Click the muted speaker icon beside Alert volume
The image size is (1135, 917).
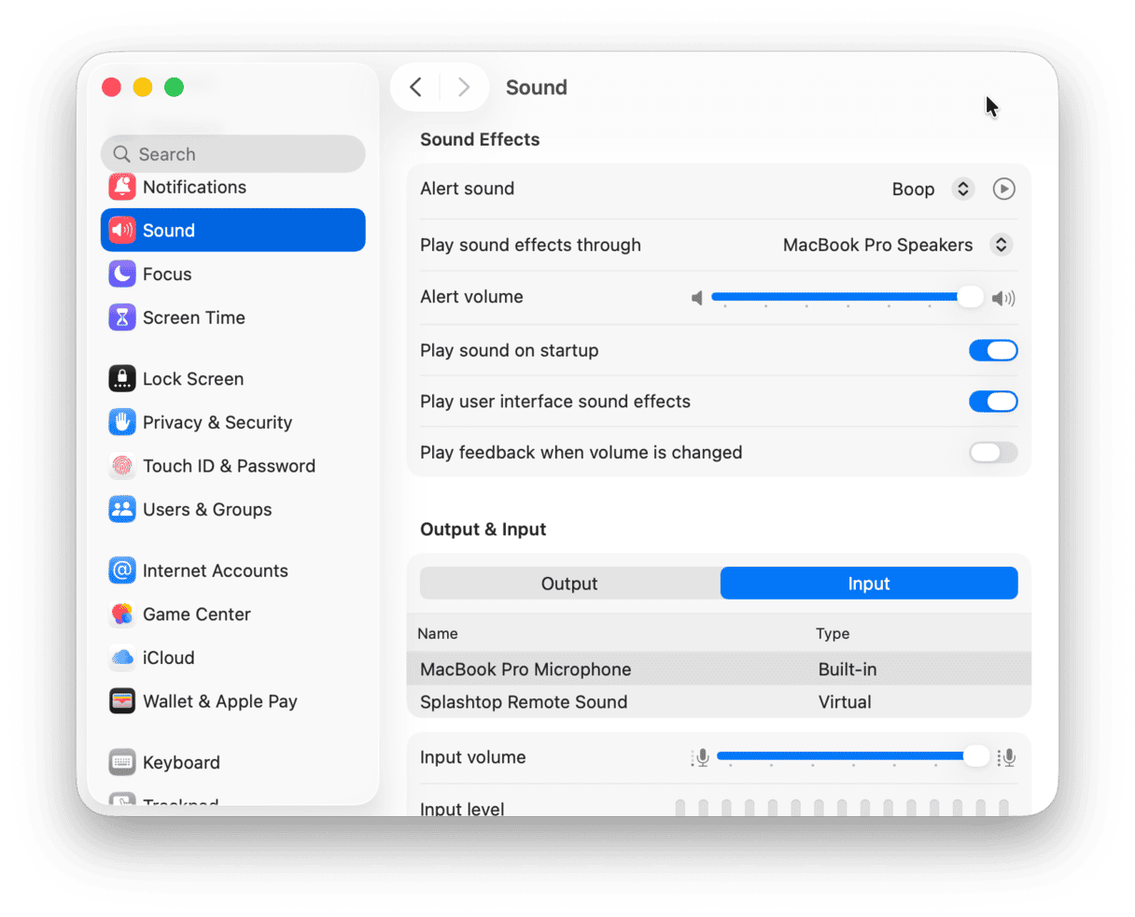tap(696, 297)
